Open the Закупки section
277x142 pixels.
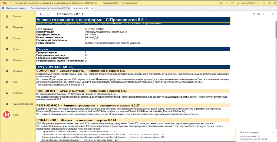(x=18, y=38)
